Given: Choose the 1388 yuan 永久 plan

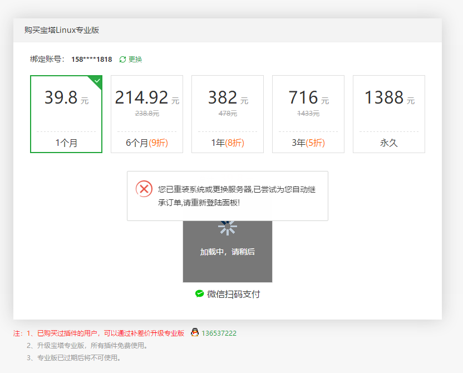Looking at the screenshot, I should [x=389, y=114].
